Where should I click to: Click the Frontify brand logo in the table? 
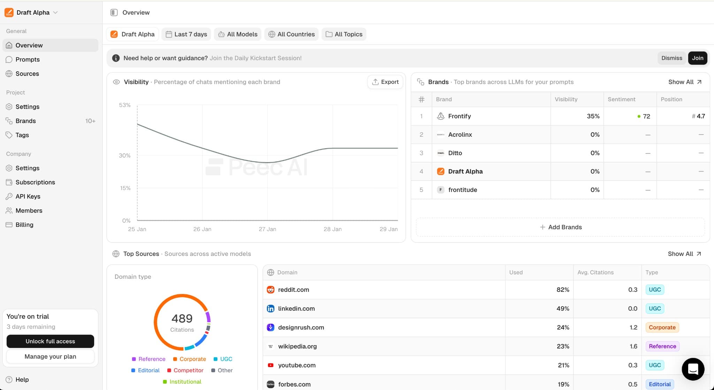440,116
